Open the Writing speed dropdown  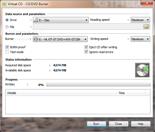pyautogui.click(x=140, y=39)
